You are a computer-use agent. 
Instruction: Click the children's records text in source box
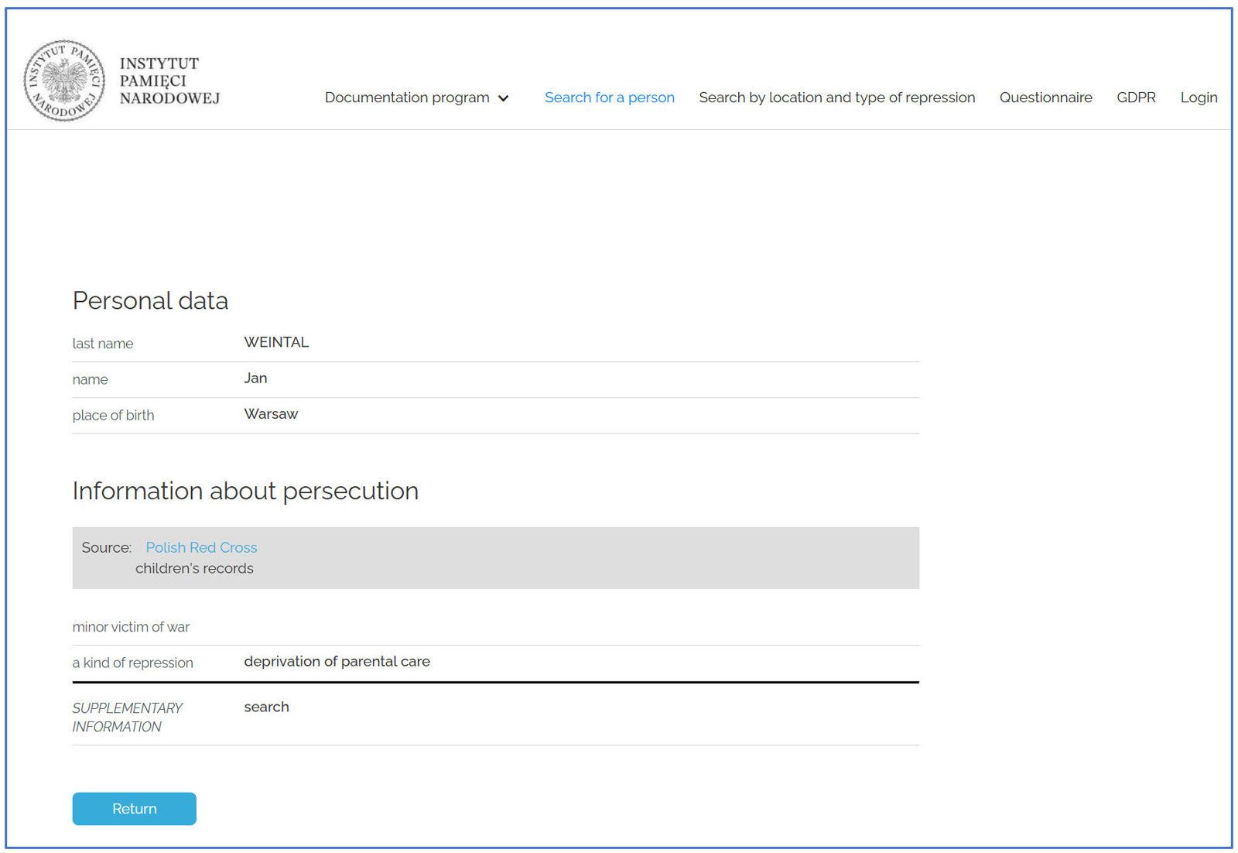point(194,568)
